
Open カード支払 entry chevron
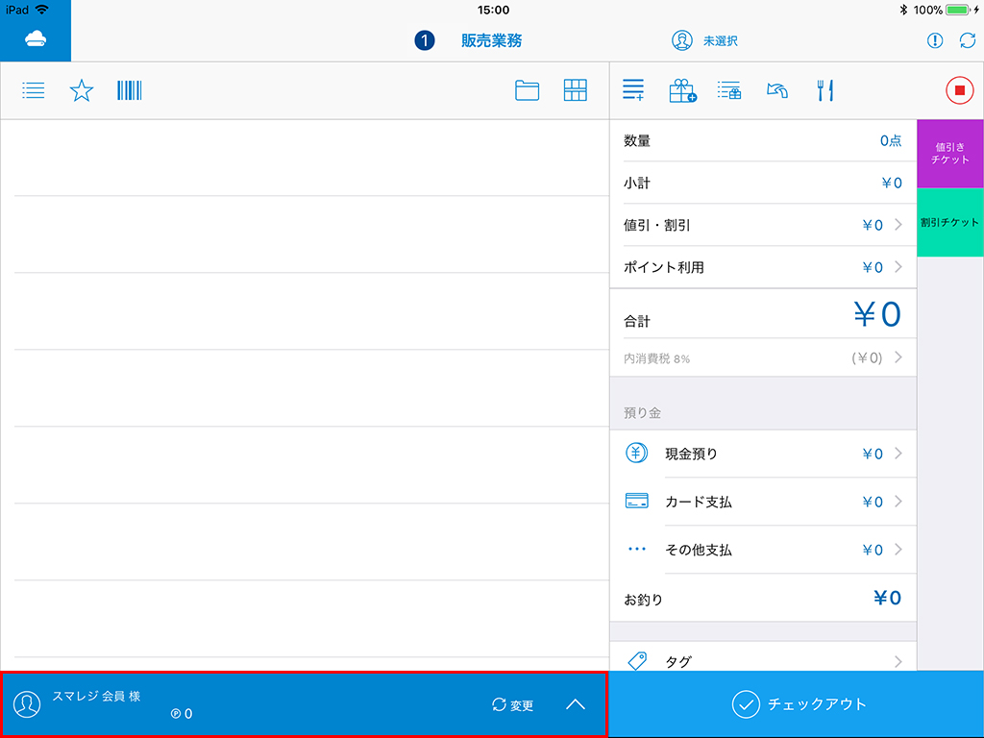point(898,501)
